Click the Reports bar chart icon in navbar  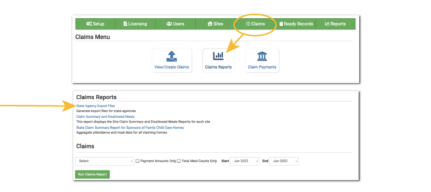click(327, 24)
